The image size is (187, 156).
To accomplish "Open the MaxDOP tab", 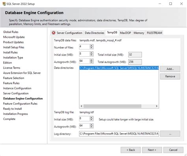I will pyautogui.click(x=125, y=33).
